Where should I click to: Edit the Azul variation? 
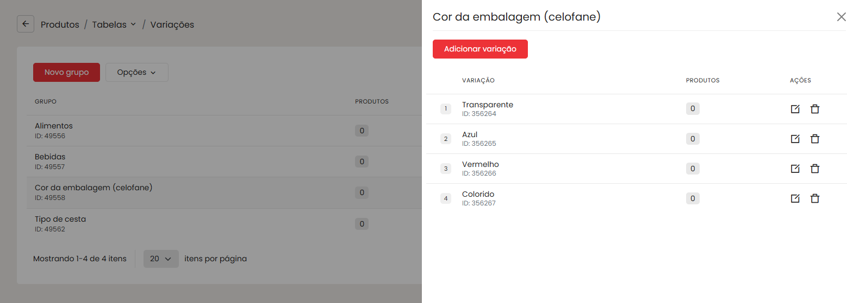click(795, 139)
